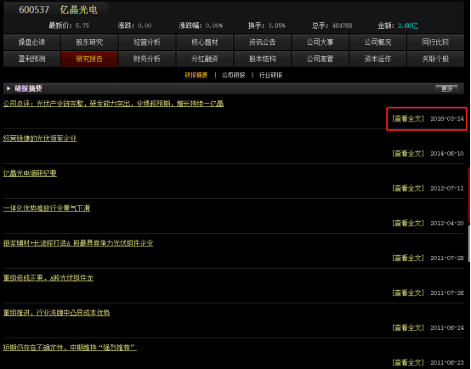
Task: Click the stock code 600537
Action: 34,9
